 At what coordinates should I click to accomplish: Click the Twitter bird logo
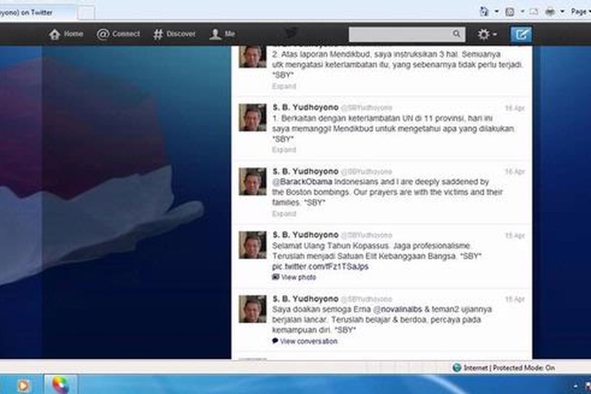[292, 33]
